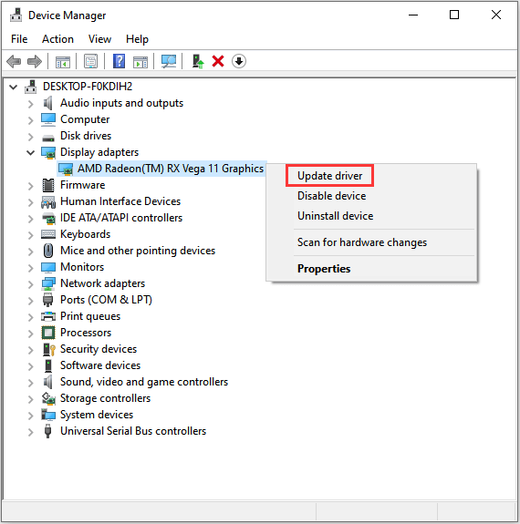Open the View menu
The width and height of the screenshot is (520, 524).
click(99, 39)
